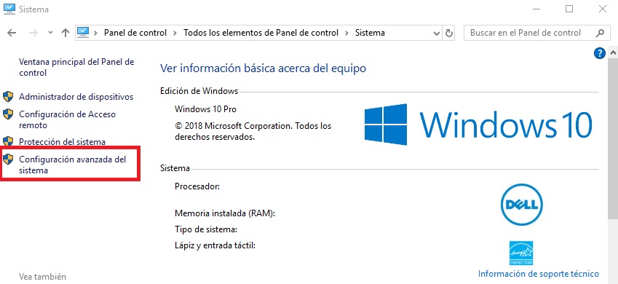
Task: Click the computer icon in address bar
Action: (83, 32)
